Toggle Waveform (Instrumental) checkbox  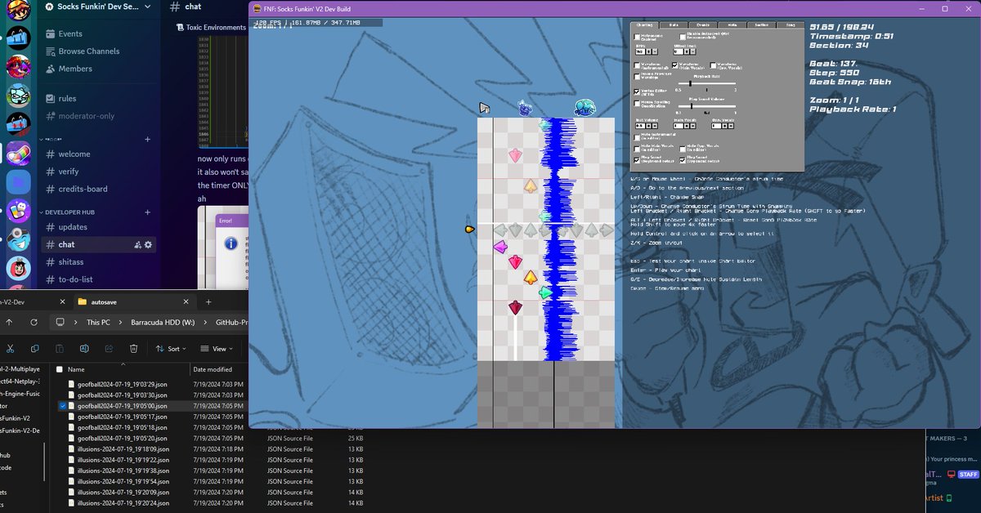638,65
